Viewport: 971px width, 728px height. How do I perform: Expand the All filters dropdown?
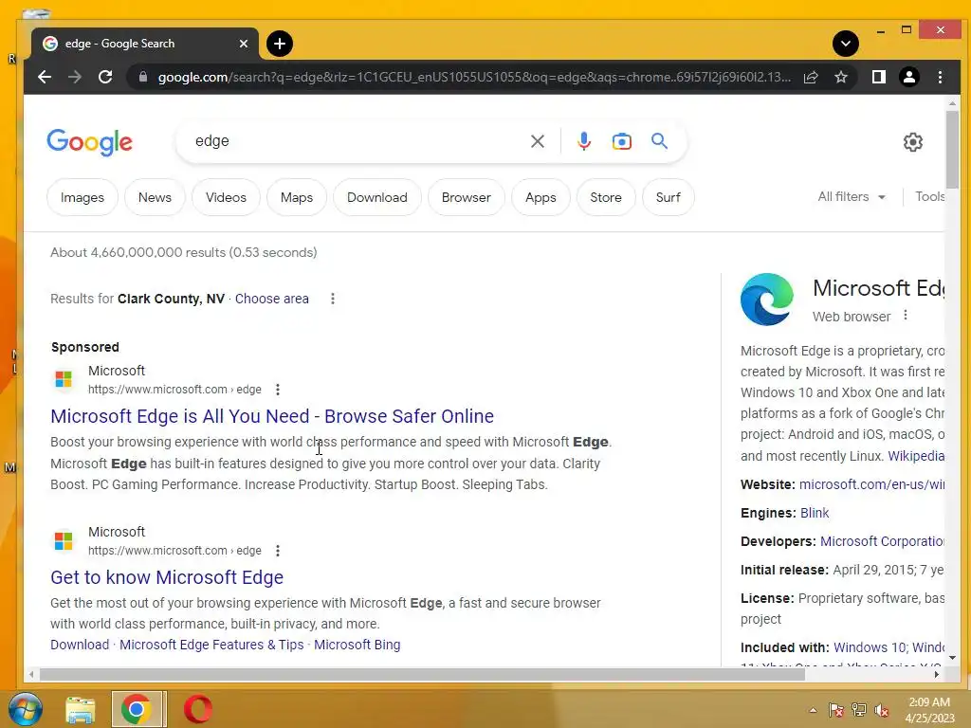[x=852, y=197]
